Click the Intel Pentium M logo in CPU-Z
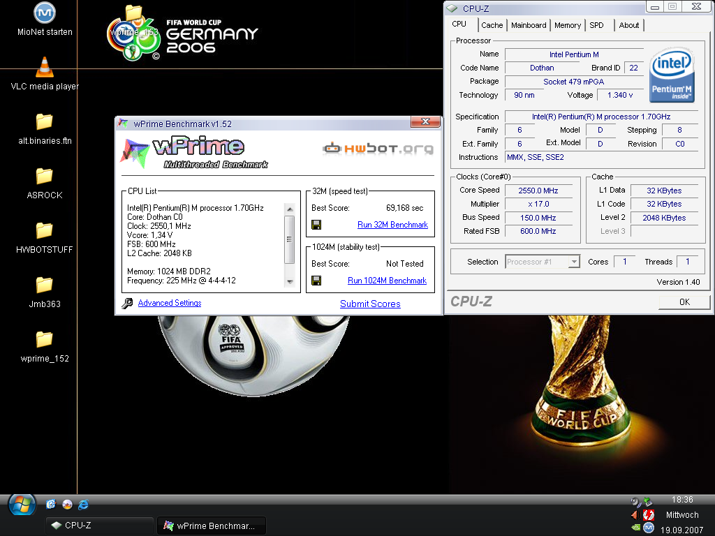The height and width of the screenshot is (536, 715). pos(671,74)
